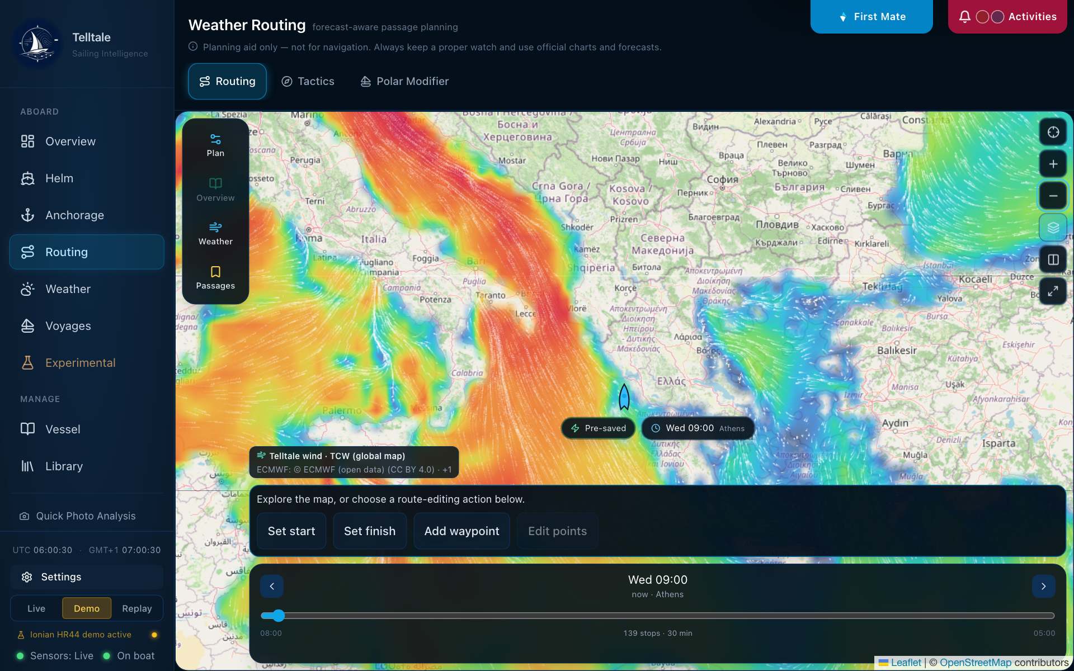This screenshot has width=1074, height=671.
Task: Open the Wed 09:00 Athens time chip
Action: click(x=698, y=428)
